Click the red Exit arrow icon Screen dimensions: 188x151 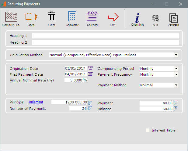113,17
